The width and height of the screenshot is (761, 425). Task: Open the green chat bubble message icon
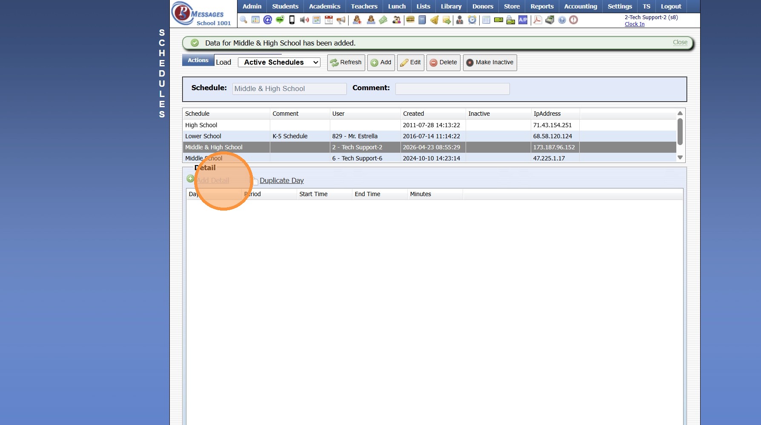coord(280,20)
